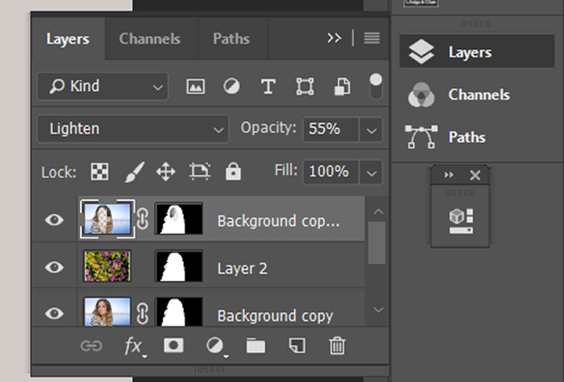
Task: Switch to the Channels tab
Action: 149,39
